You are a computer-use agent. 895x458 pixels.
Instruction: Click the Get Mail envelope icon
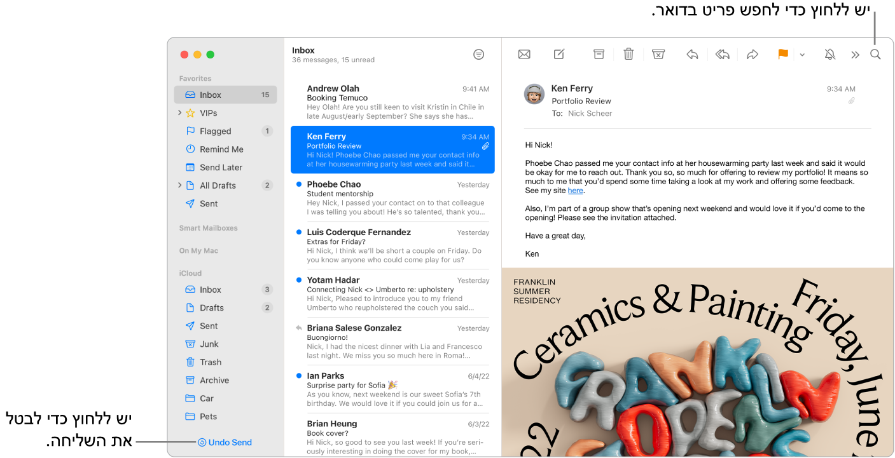click(524, 55)
